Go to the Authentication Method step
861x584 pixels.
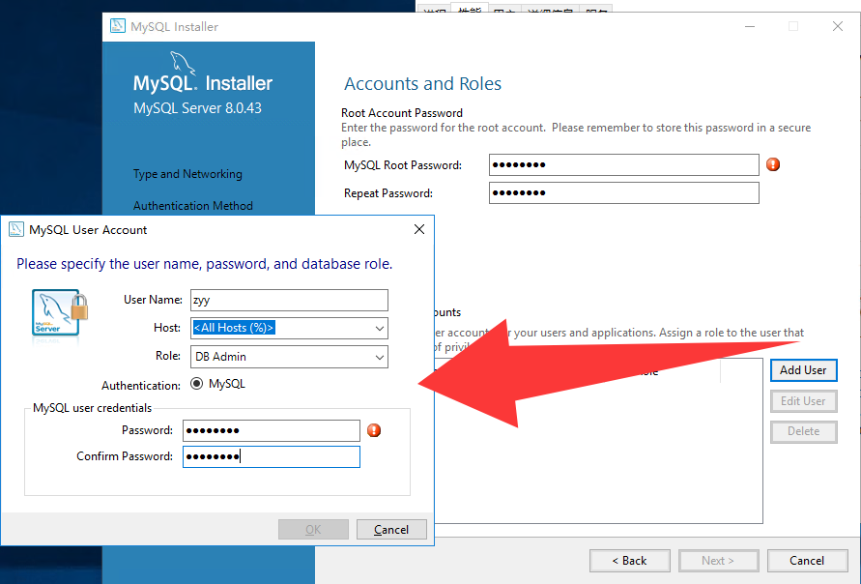tap(193, 206)
